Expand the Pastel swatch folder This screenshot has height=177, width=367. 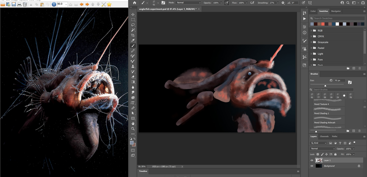coord(311,48)
